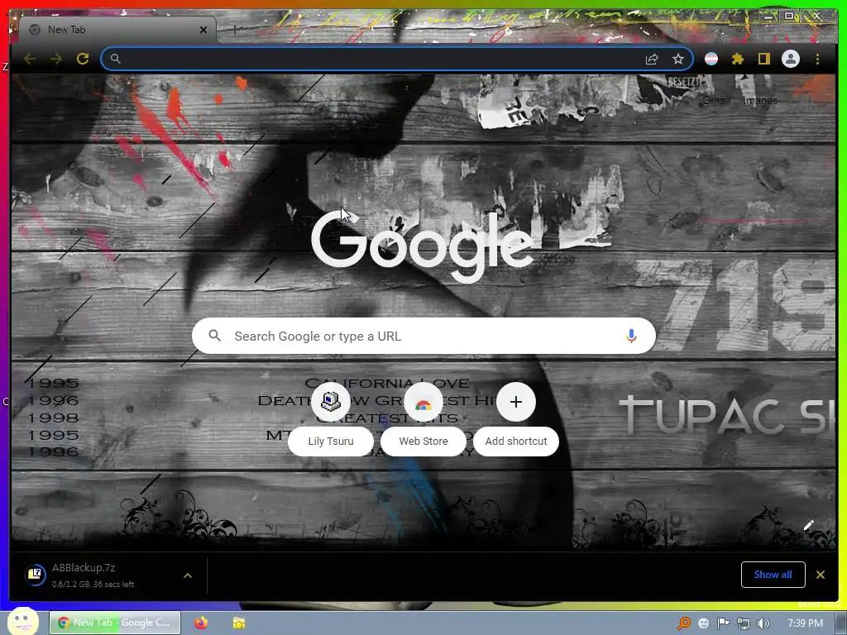847x635 pixels.
Task: Click the Search Google or type a URL box
Action: click(423, 336)
